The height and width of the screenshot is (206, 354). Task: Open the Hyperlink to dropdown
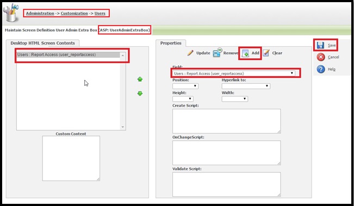pos(246,86)
